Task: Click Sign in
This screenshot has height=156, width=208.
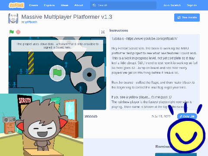Action: pyautogui.click(x=192, y=5)
